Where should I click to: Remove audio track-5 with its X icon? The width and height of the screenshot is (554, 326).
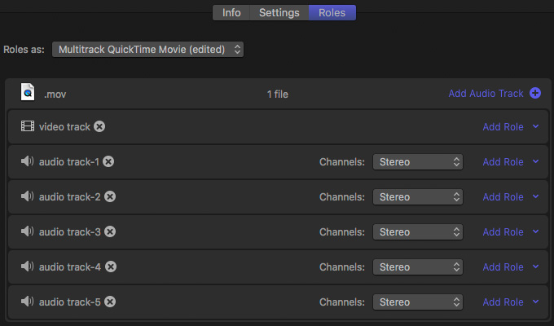click(110, 302)
